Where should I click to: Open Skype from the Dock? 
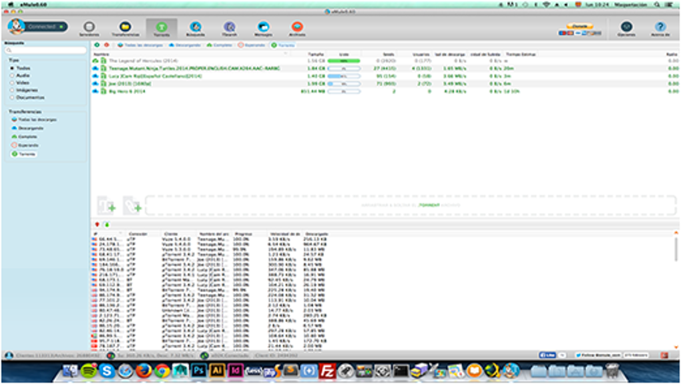(107, 371)
